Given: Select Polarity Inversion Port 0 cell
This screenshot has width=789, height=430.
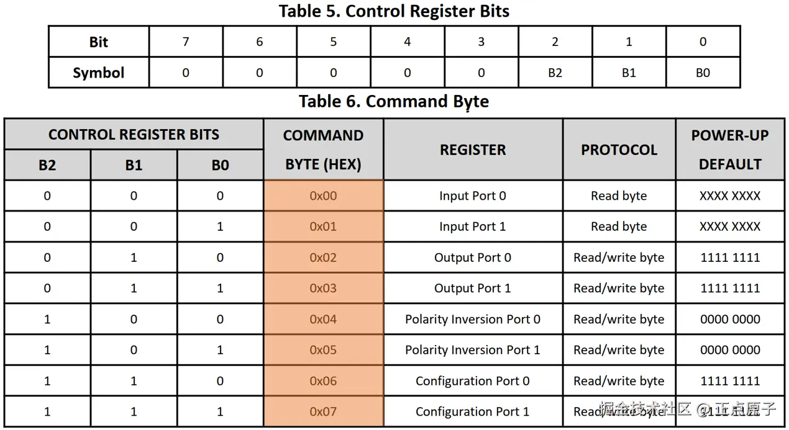Looking at the screenshot, I should point(473,319).
